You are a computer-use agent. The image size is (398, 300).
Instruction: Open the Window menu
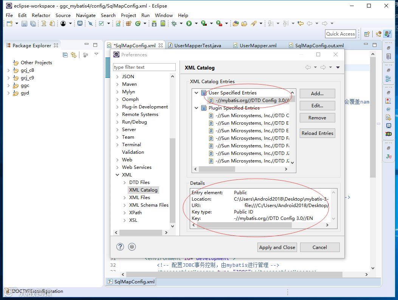[x=164, y=15]
